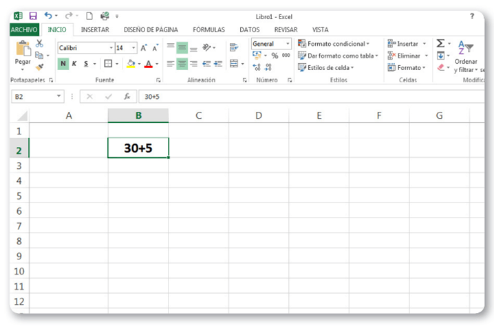Toggle align text left

coord(171,64)
